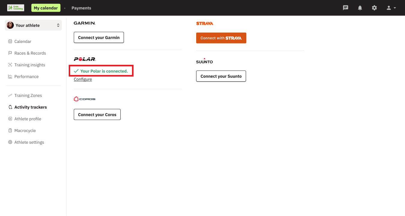
Task: Click the athlete avatar picture
Action: (x=10, y=25)
